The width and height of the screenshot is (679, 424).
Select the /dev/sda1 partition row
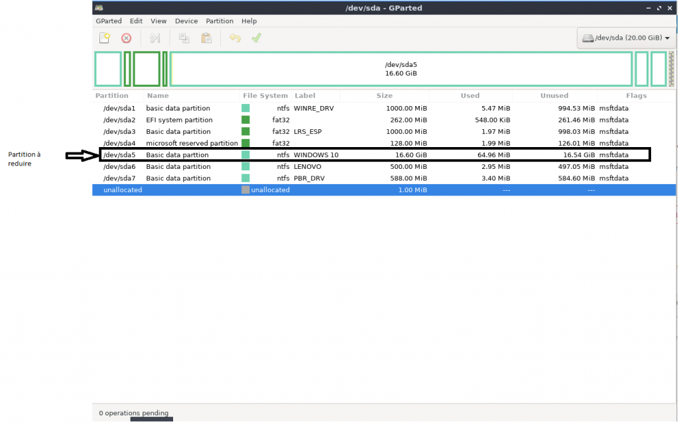(384, 108)
